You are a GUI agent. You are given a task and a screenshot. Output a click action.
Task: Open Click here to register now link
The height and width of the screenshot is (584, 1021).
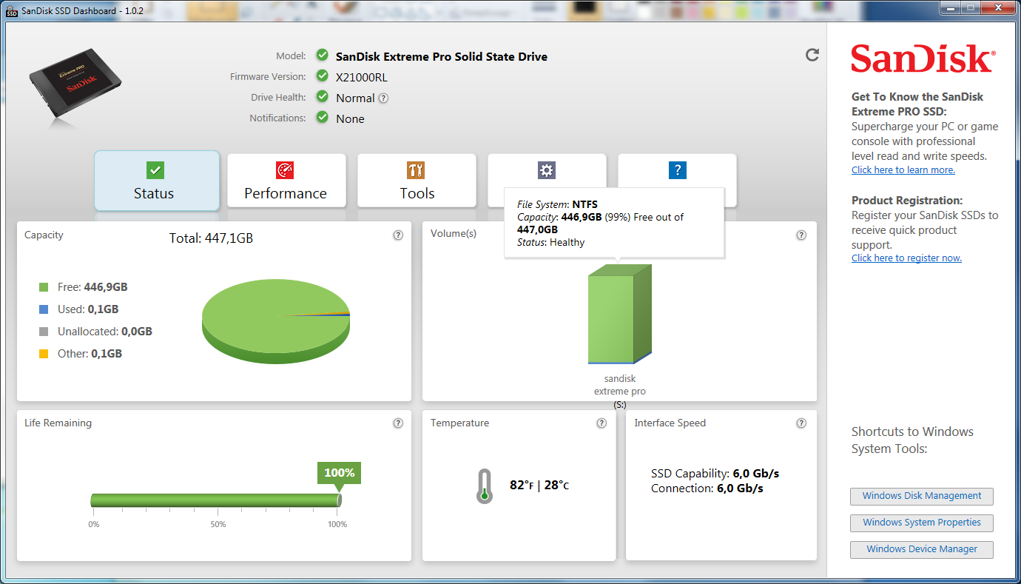click(906, 258)
